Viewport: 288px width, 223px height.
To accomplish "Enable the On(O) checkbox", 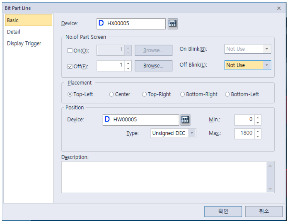I will 70,51.
